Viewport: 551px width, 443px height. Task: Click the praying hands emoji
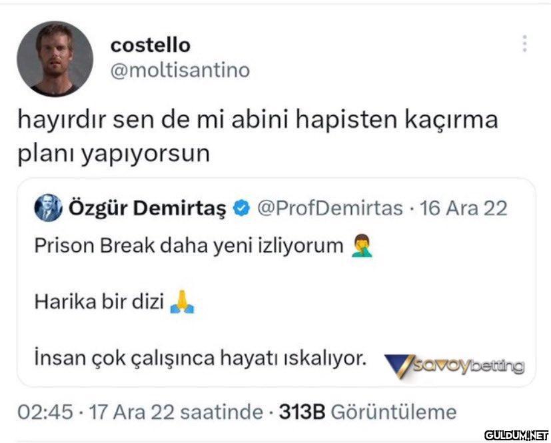pyautogui.click(x=182, y=303)
